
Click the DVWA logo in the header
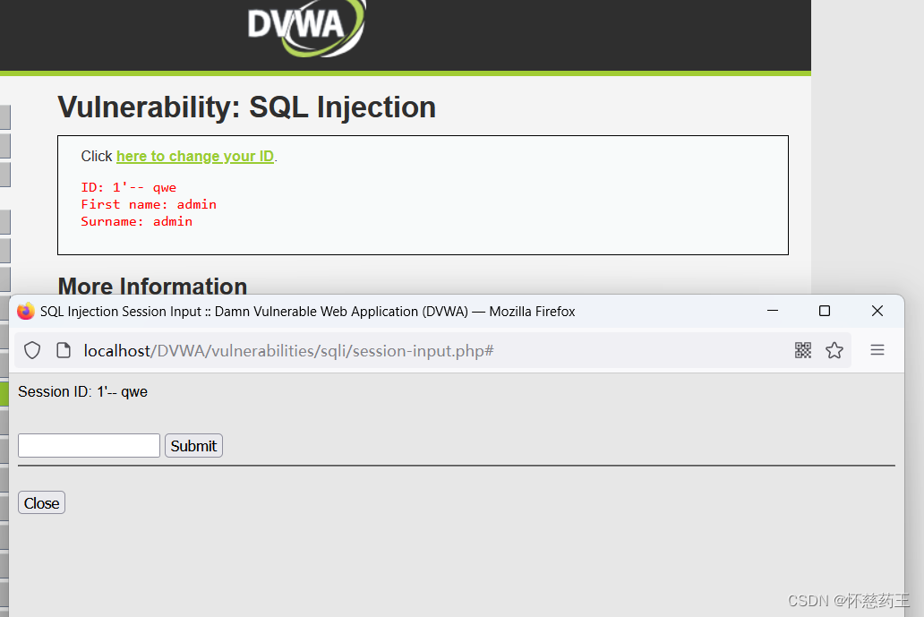[x=306, y=27]
